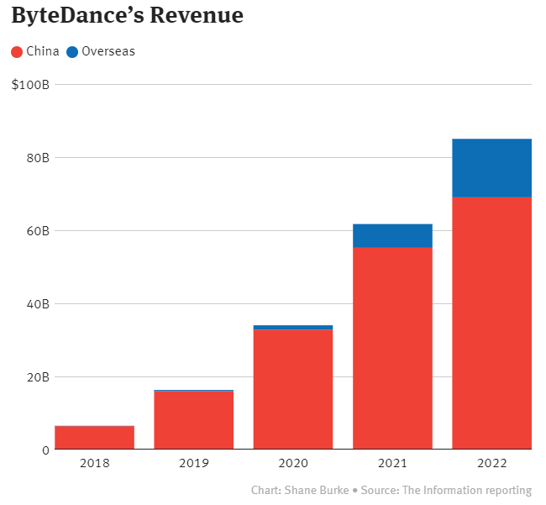Click the $100B y-axis label
Image resolution: width=546 pixels, height=505 pixels.
pos(30,85)
